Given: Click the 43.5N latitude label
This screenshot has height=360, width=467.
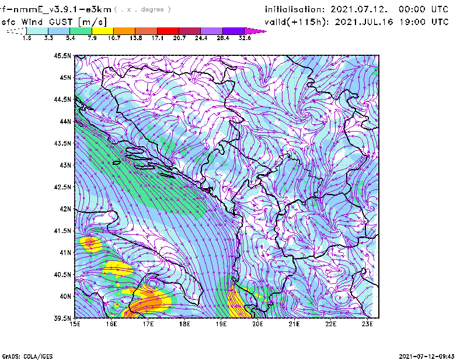Looking at the screenshot, I should click(62, 143).
